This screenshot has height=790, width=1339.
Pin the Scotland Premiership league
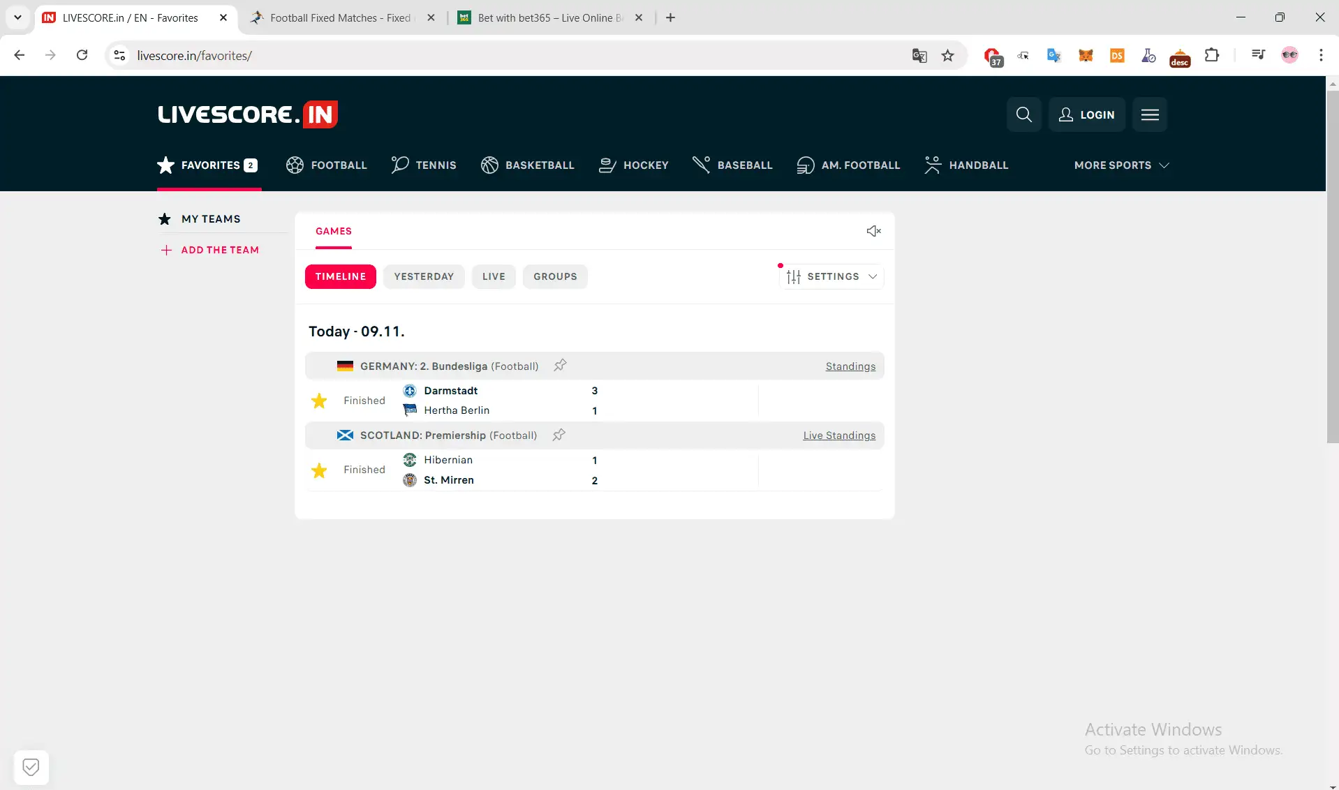(558, 435)
